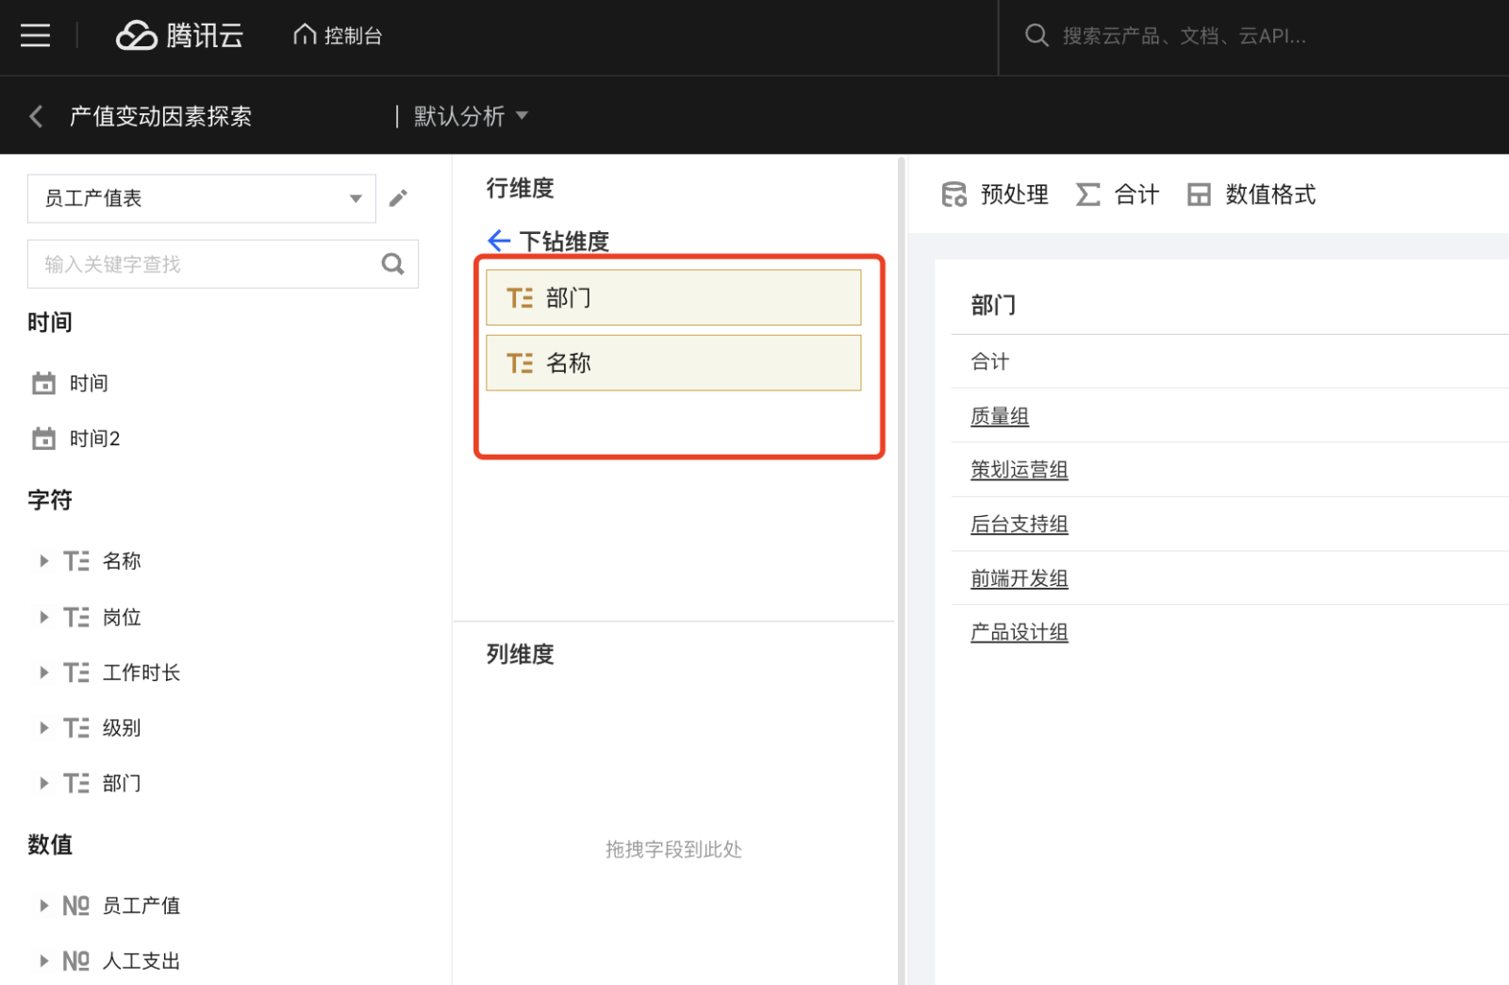Go to the 控制台 console home

point(338,36)
